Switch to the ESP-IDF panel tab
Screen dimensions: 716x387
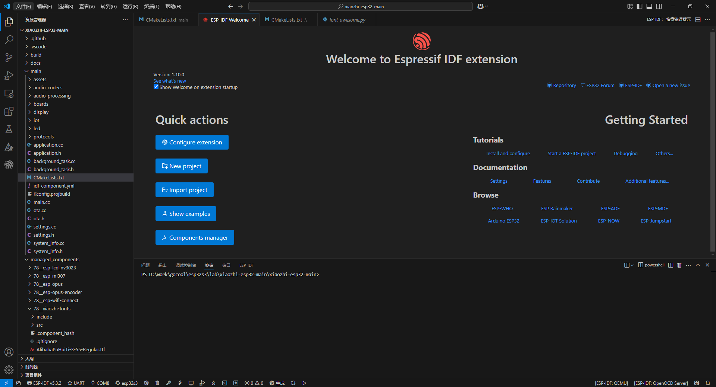[x=246, y=265]
